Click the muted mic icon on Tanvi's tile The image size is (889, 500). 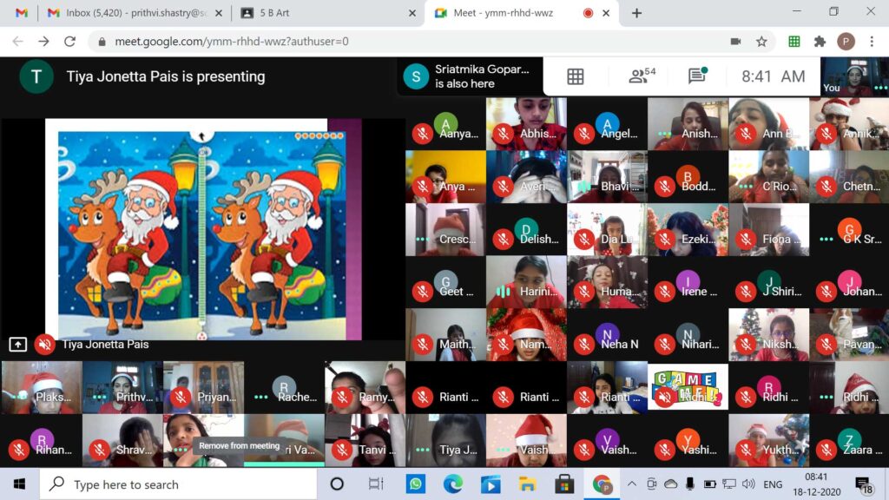coord(341,451)
